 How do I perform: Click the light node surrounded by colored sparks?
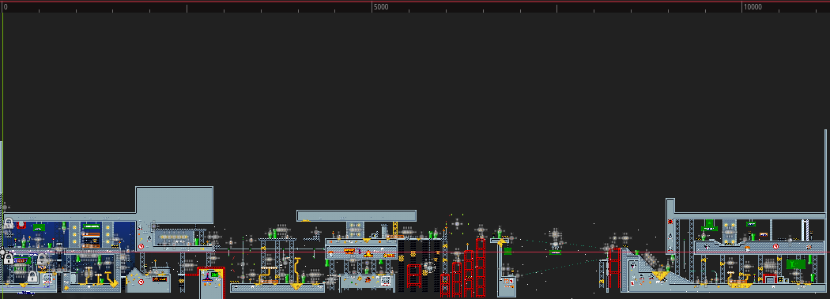click(x=457, y=224)
